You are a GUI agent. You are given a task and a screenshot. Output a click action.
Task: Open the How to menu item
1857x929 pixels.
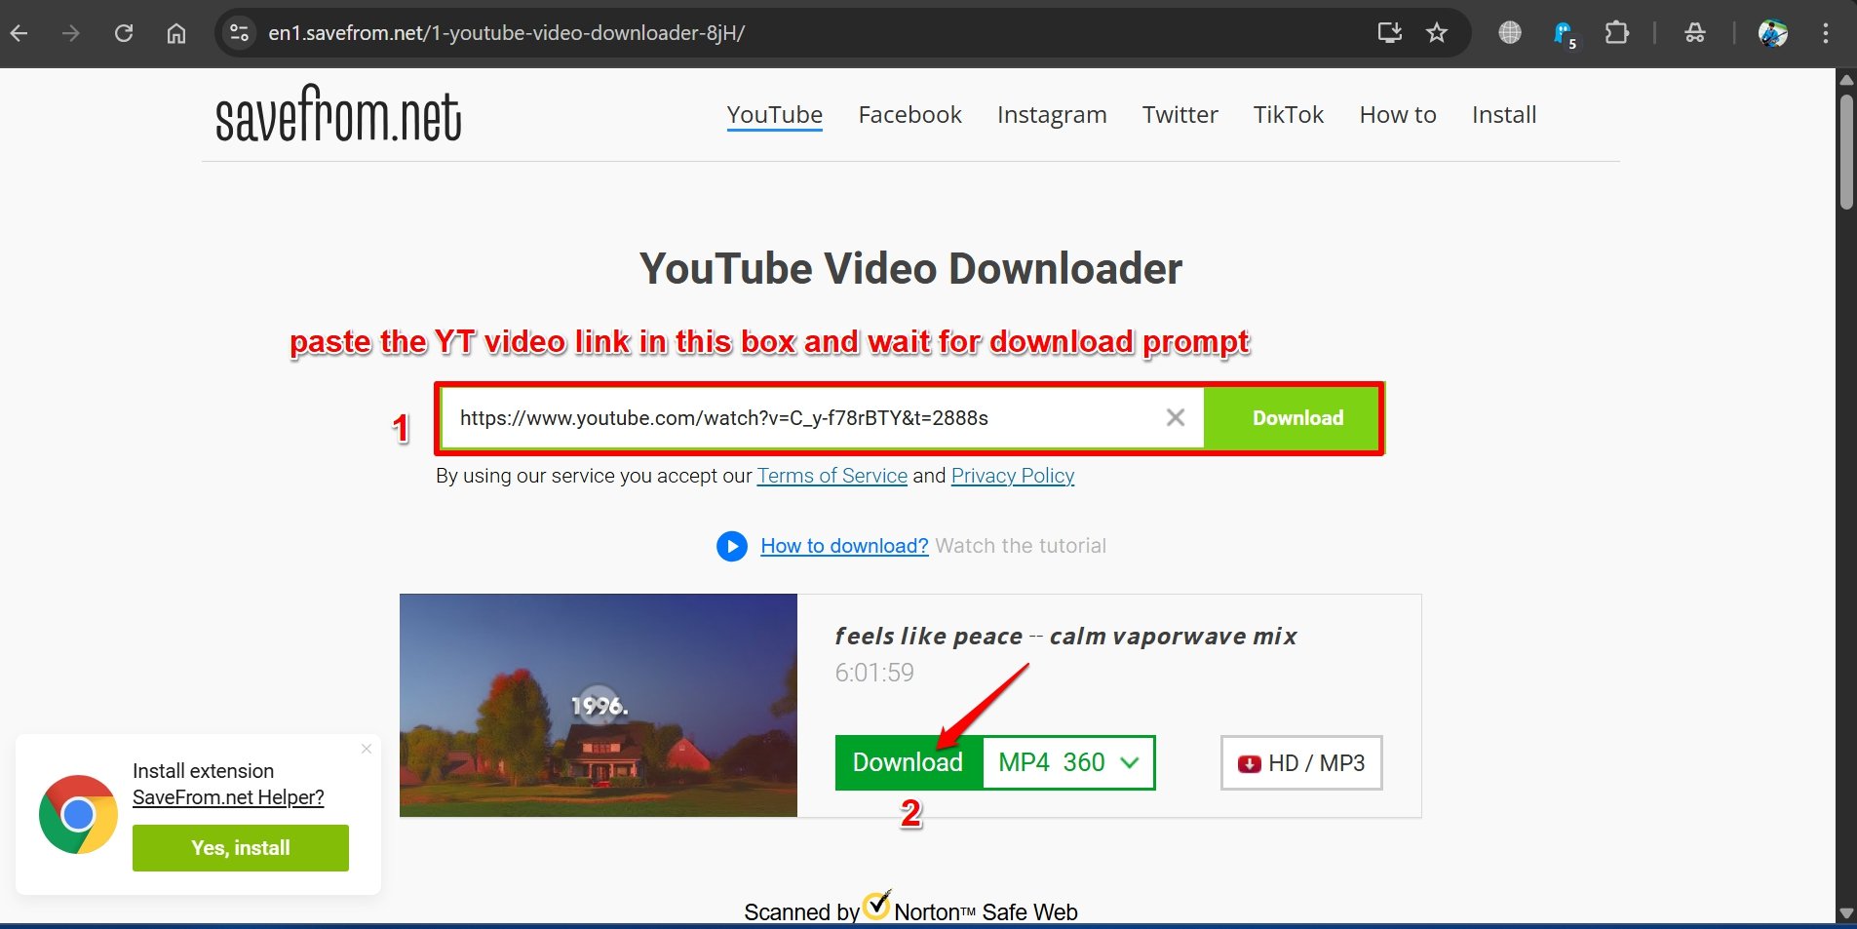click(1398, 115)
